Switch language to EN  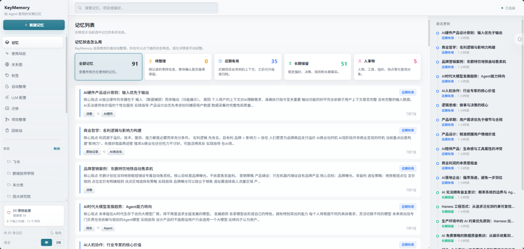pos(59,243)
